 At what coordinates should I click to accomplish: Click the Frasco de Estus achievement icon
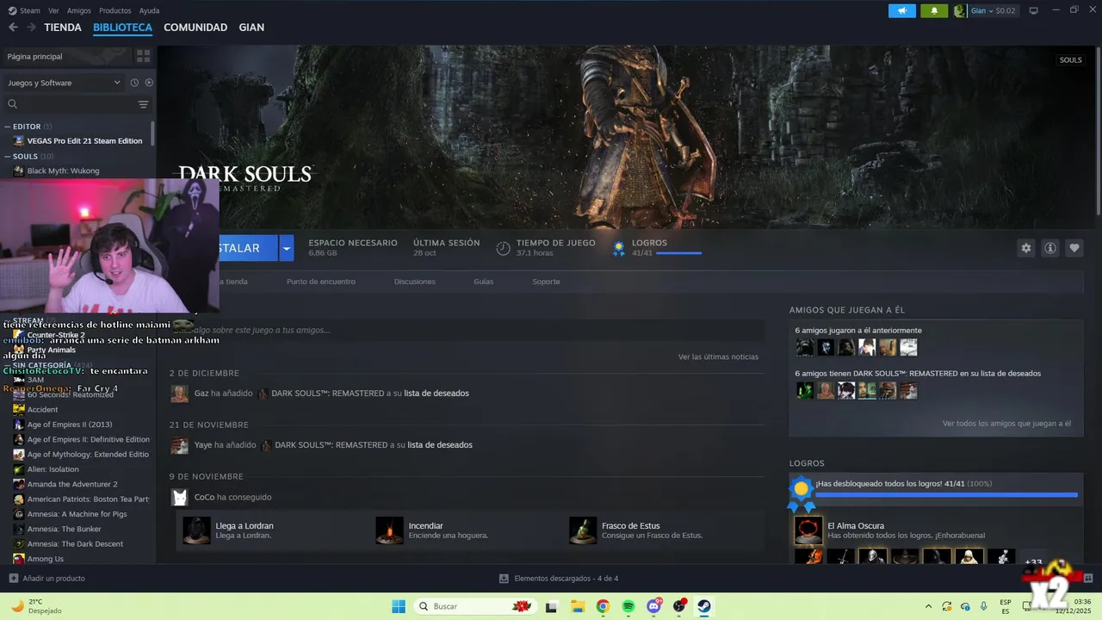click(583, 530)
